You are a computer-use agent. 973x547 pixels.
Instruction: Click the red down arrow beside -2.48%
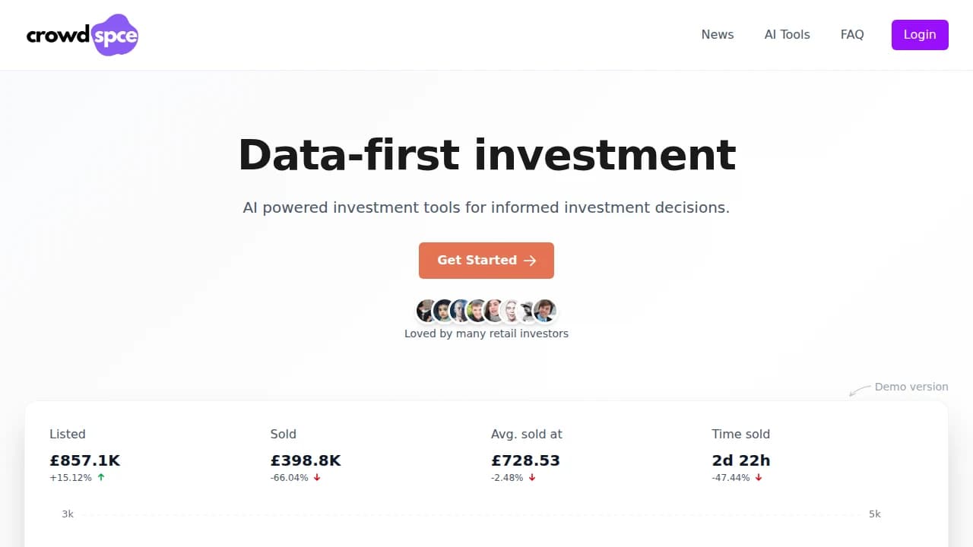click(x=532, y=477)
